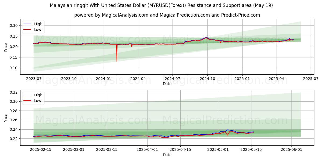The width and height of the screenshot is (323, 161).
Task: Click the Price axis label of the bottom chart
Action: click(x=6, y=118)
